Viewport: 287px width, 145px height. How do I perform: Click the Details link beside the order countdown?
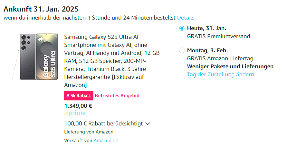click(186, 18)
